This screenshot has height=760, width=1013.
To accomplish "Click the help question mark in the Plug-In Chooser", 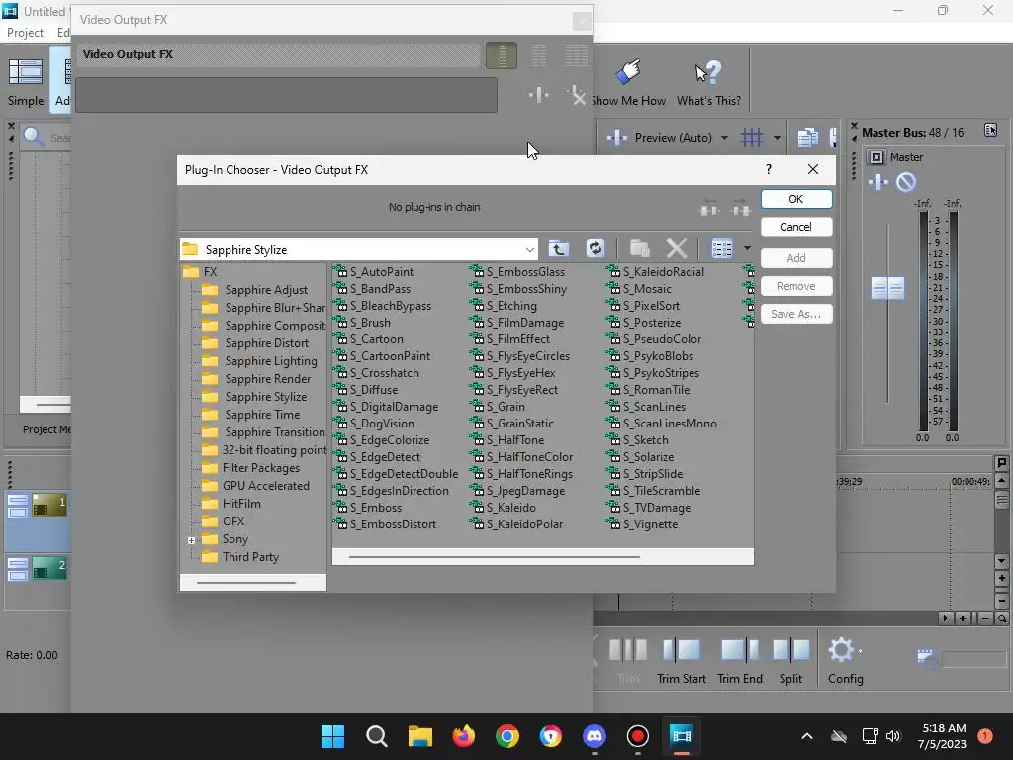I will click(x=768, y=169).
